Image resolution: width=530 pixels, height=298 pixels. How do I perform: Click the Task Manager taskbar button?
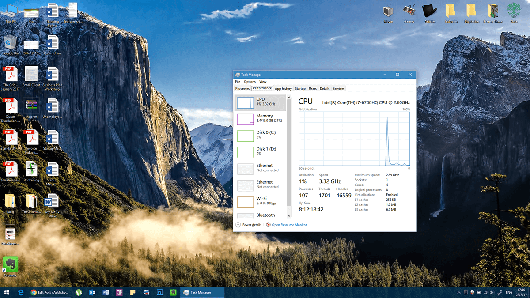202,292
